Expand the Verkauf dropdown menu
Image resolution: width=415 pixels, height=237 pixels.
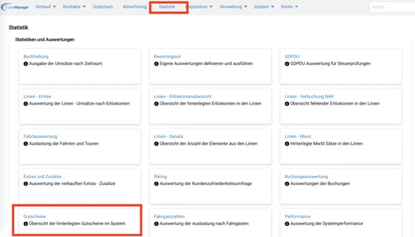[x=45, y=7]
